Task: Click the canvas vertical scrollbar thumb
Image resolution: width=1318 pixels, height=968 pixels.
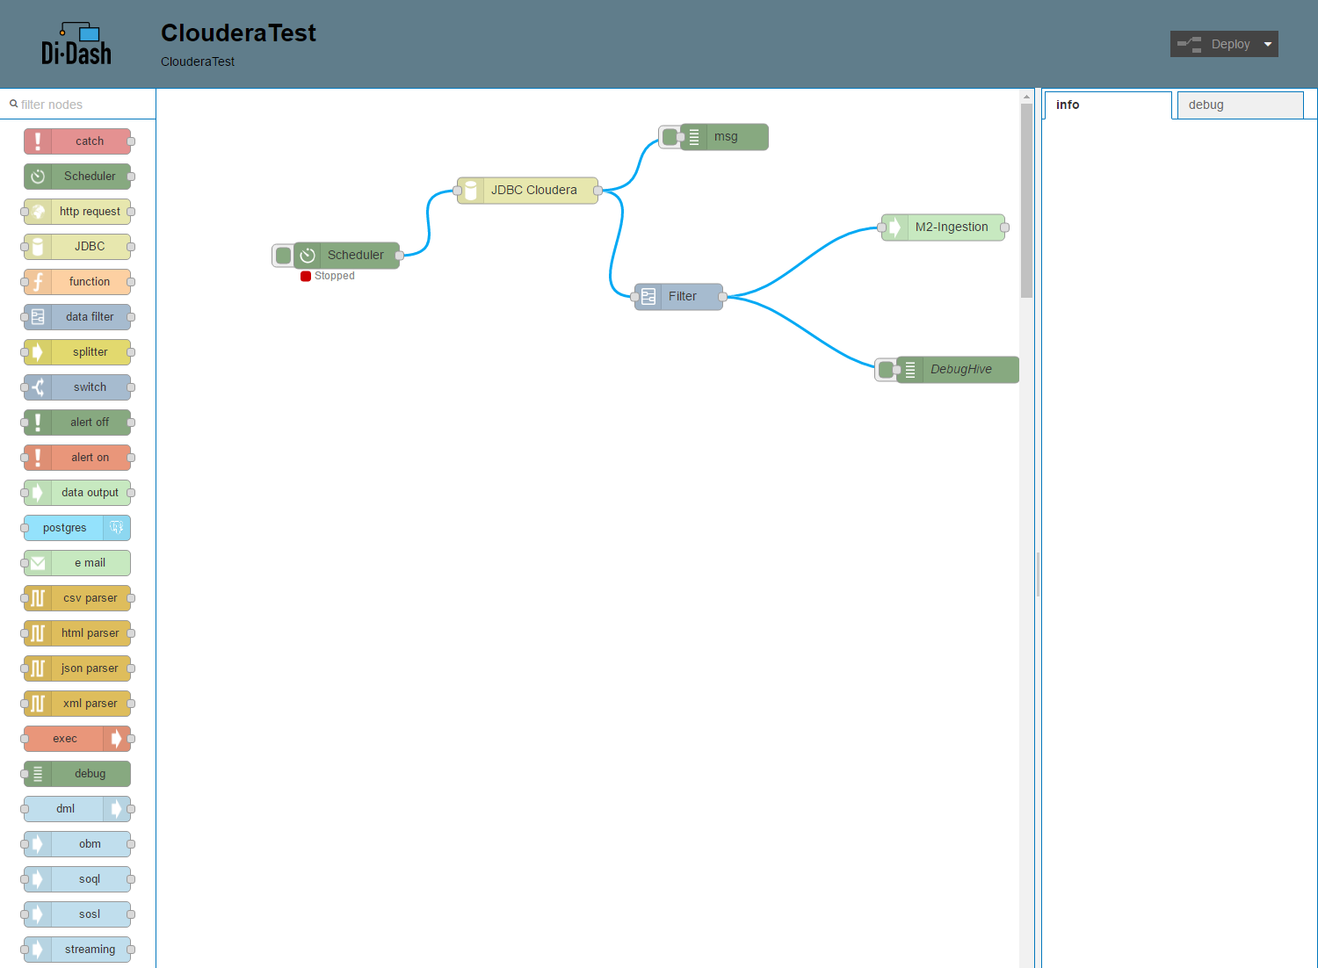Action: pos(1026,200)
